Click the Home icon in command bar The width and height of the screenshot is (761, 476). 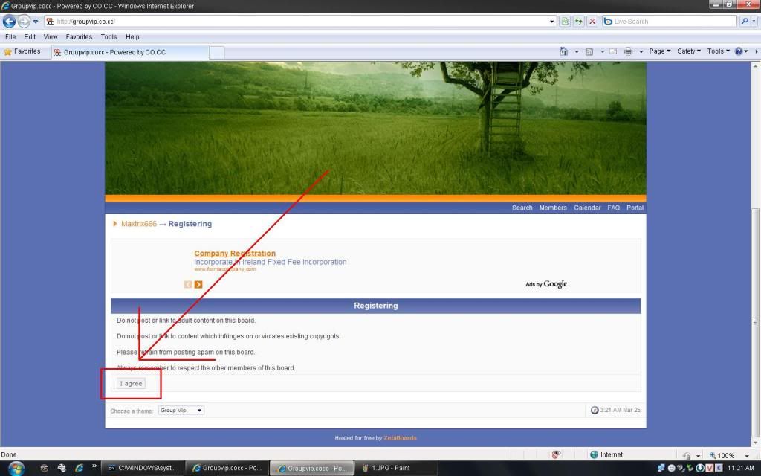pyautogui.click(x=564, y=51)
